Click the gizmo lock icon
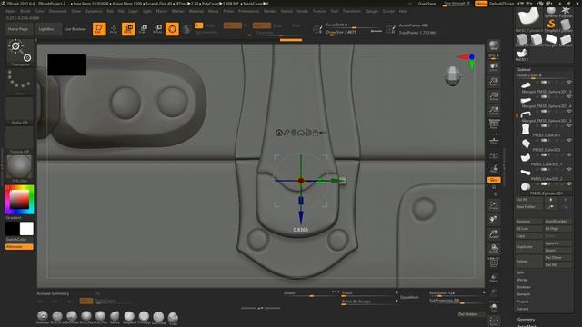 tap(316, 133)
